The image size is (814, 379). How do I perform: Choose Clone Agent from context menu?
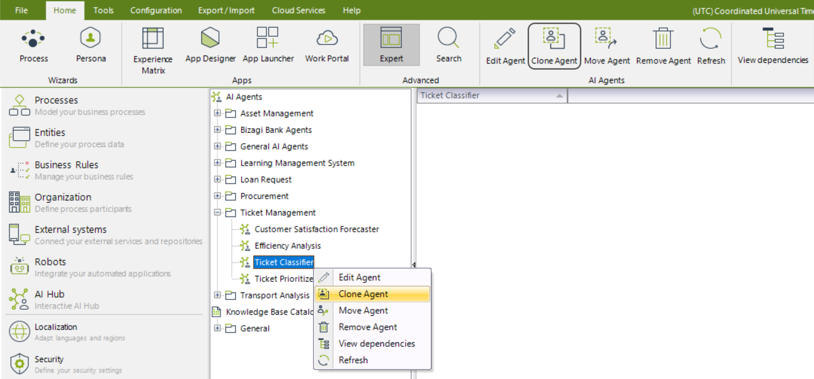click(x=363, y=294)
